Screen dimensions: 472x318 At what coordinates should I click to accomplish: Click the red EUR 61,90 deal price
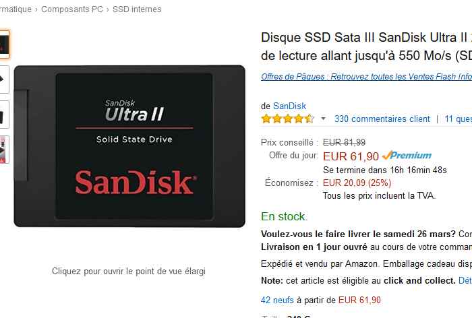pos(351,156)
